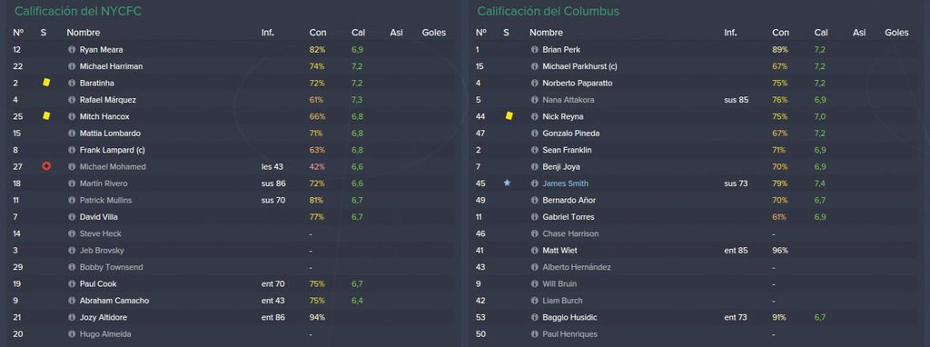Click info icon next to Brian Perk
Image resolution: width=930 pixels, height=347 pixels.
pos(534,50)
